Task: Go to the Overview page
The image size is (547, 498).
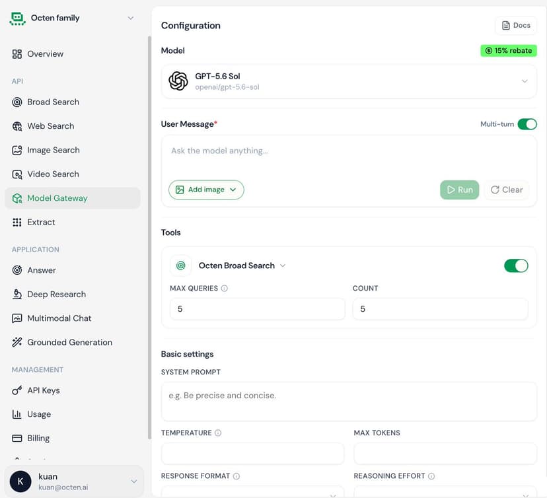Action: click(73, 54)
